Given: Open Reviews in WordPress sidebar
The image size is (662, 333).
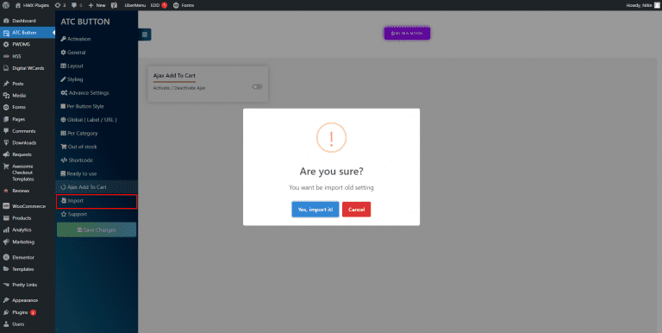Looking at the screenshot, I should click(x=28, y=191).
